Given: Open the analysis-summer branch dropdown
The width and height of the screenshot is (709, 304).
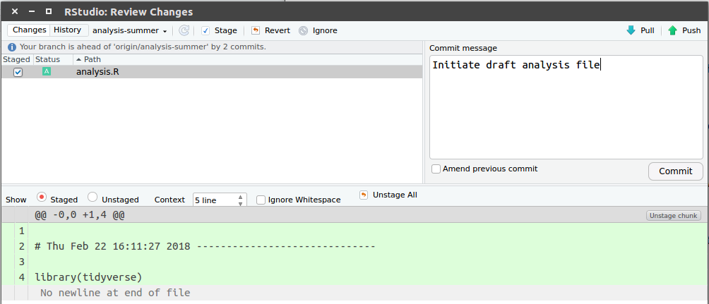Looking at the screenshot, I should (130, 30).
